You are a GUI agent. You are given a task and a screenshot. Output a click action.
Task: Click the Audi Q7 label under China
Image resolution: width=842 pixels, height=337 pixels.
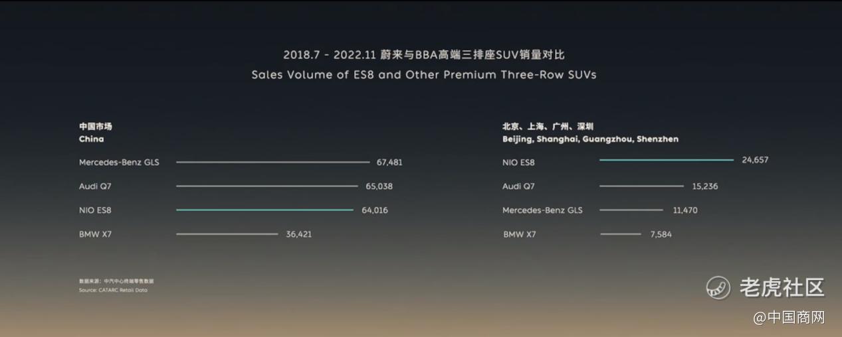tap(95, 186)
